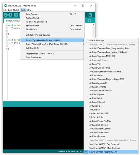Select plain LilyPad Arduino board
This screenshot has height=155, width=140.
click(111, 117)
